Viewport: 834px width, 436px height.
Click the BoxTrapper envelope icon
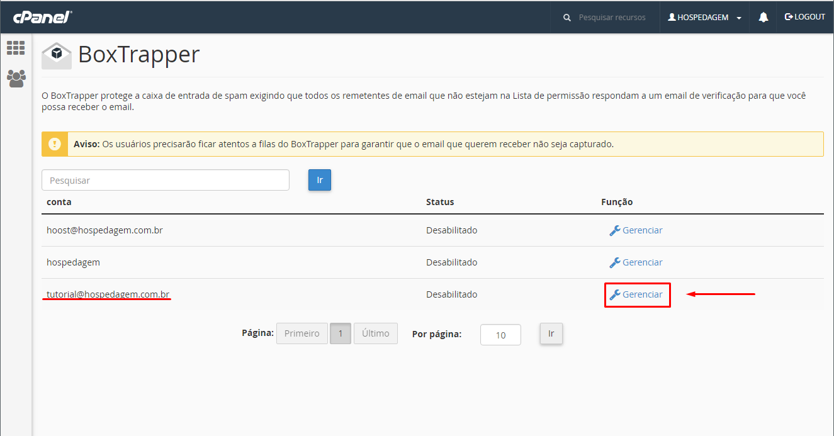57,55
